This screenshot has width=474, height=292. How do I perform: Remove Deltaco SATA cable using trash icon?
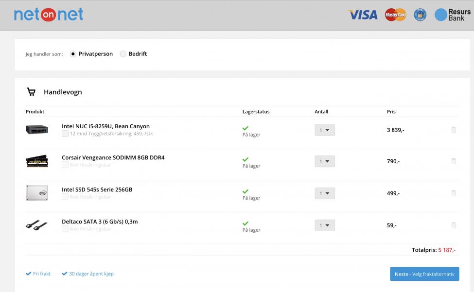point(454,225)
